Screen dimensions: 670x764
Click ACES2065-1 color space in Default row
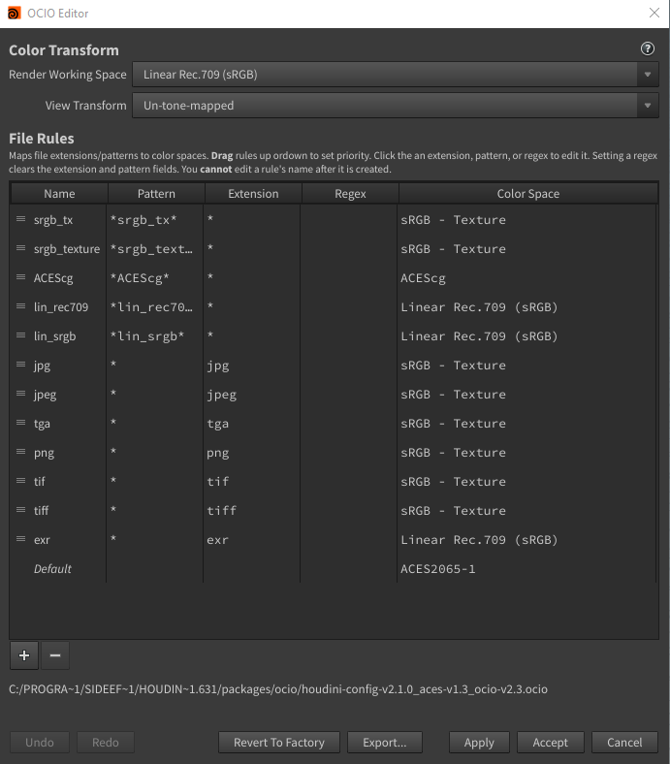[x=526, y=568]
